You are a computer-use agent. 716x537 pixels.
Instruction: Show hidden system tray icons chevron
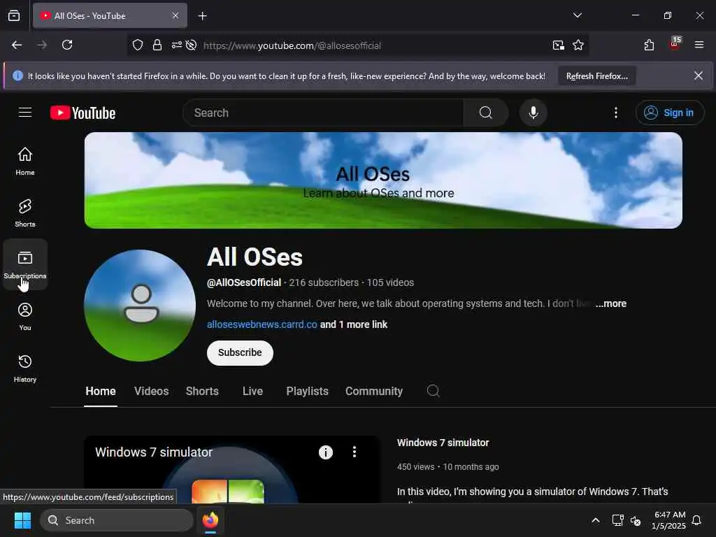click(596, 520)
